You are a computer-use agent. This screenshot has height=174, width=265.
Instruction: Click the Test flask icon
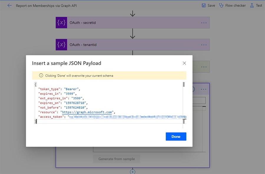pyautogui.click(x=252, y=5)
